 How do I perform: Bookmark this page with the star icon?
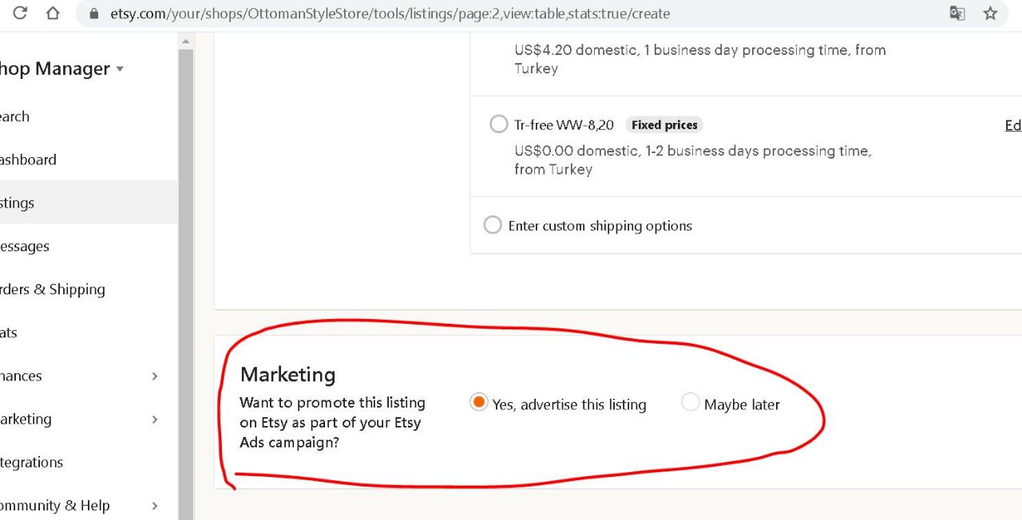(x=990, y=14)
